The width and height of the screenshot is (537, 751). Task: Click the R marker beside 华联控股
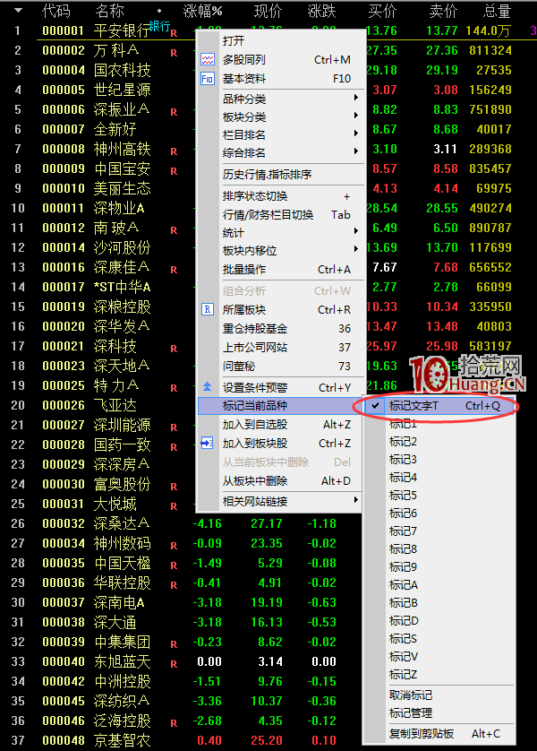[x=174, y=585]
